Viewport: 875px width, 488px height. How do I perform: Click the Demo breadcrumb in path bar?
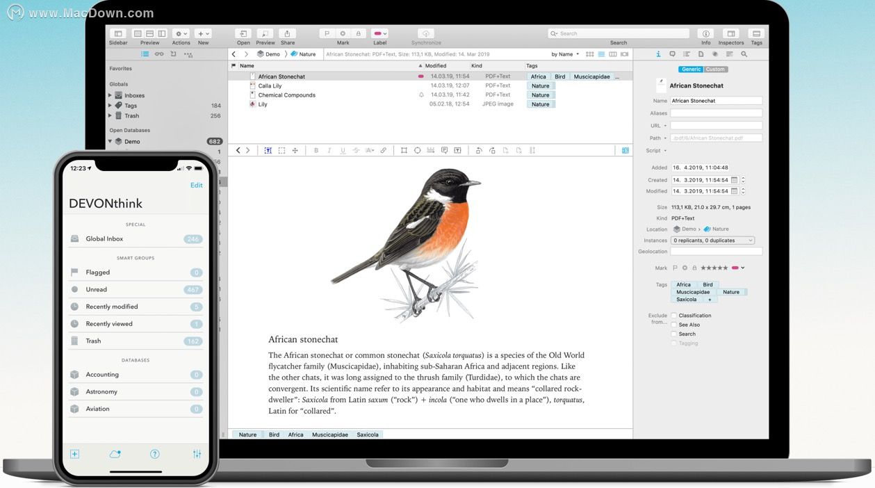tap(268, 54)
